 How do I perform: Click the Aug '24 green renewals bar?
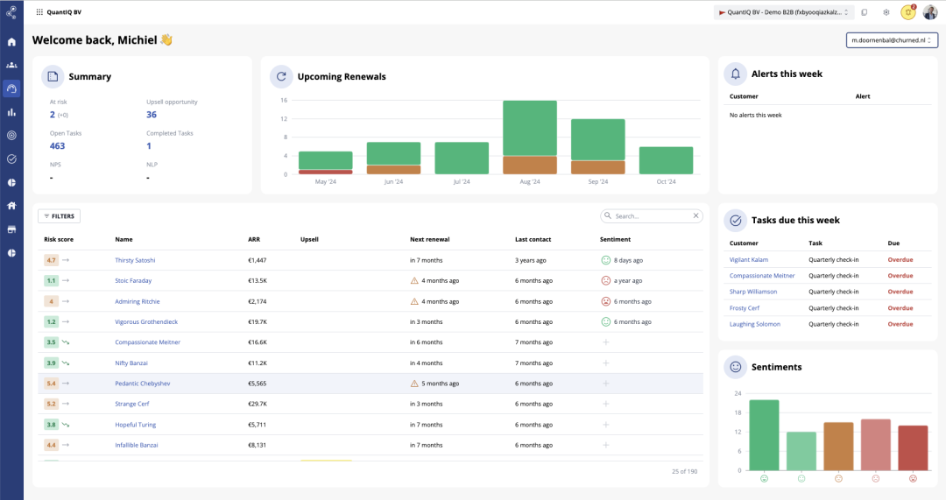530,129
